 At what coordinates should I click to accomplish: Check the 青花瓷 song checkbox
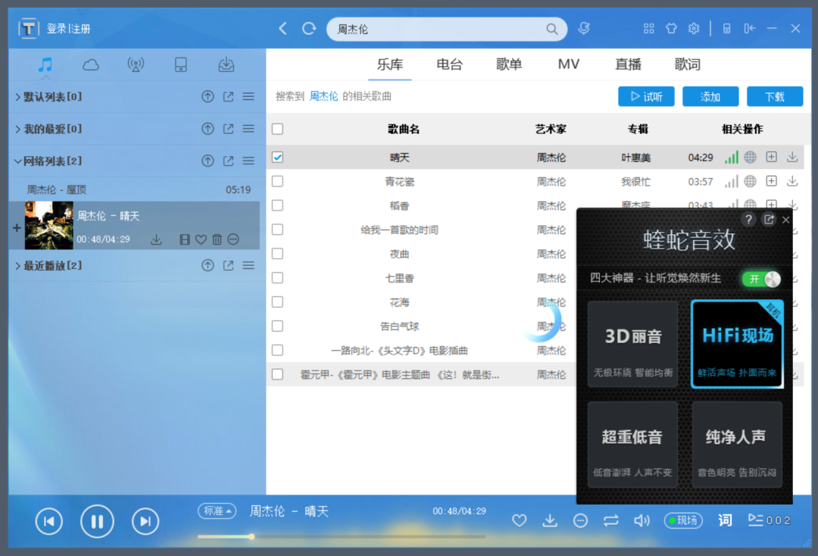coord(277,181)
